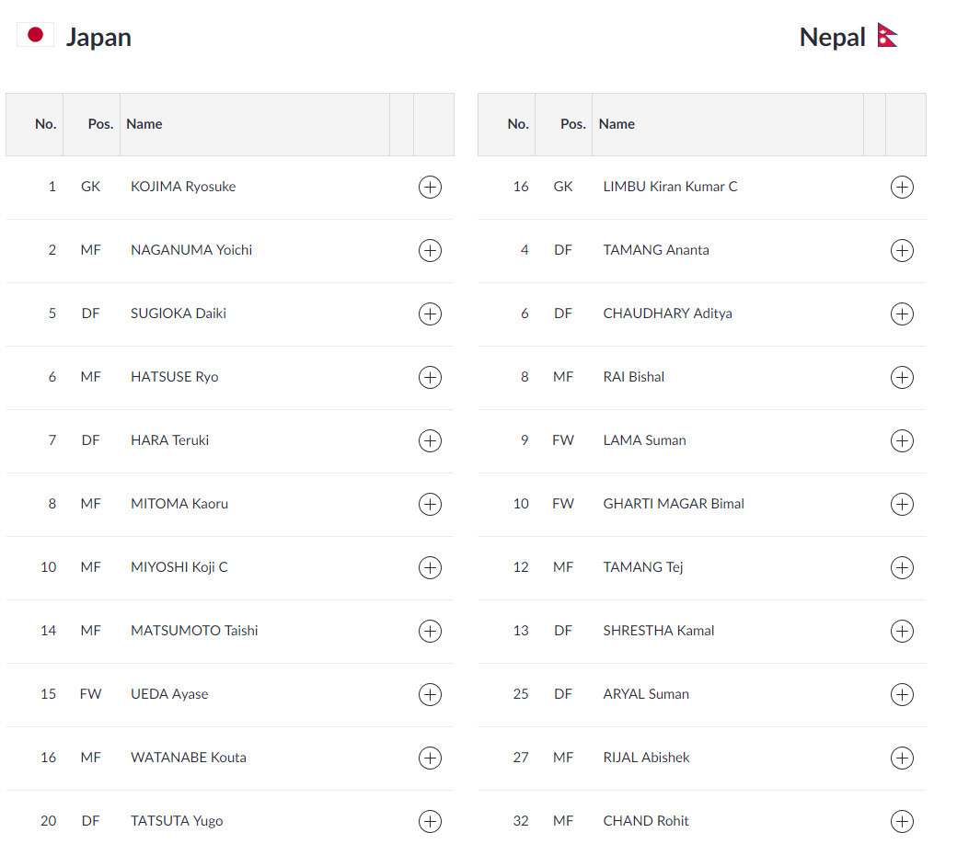Image resolution: width=957 pixels, height=844 pixels.
Task: Click the plus icon for TAMANG Ananta
Action: pyautogui.click(x=902, y=250)
